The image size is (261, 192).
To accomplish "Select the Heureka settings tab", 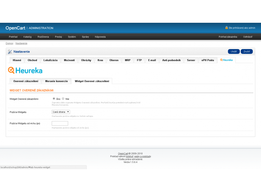I will (226, 60).
